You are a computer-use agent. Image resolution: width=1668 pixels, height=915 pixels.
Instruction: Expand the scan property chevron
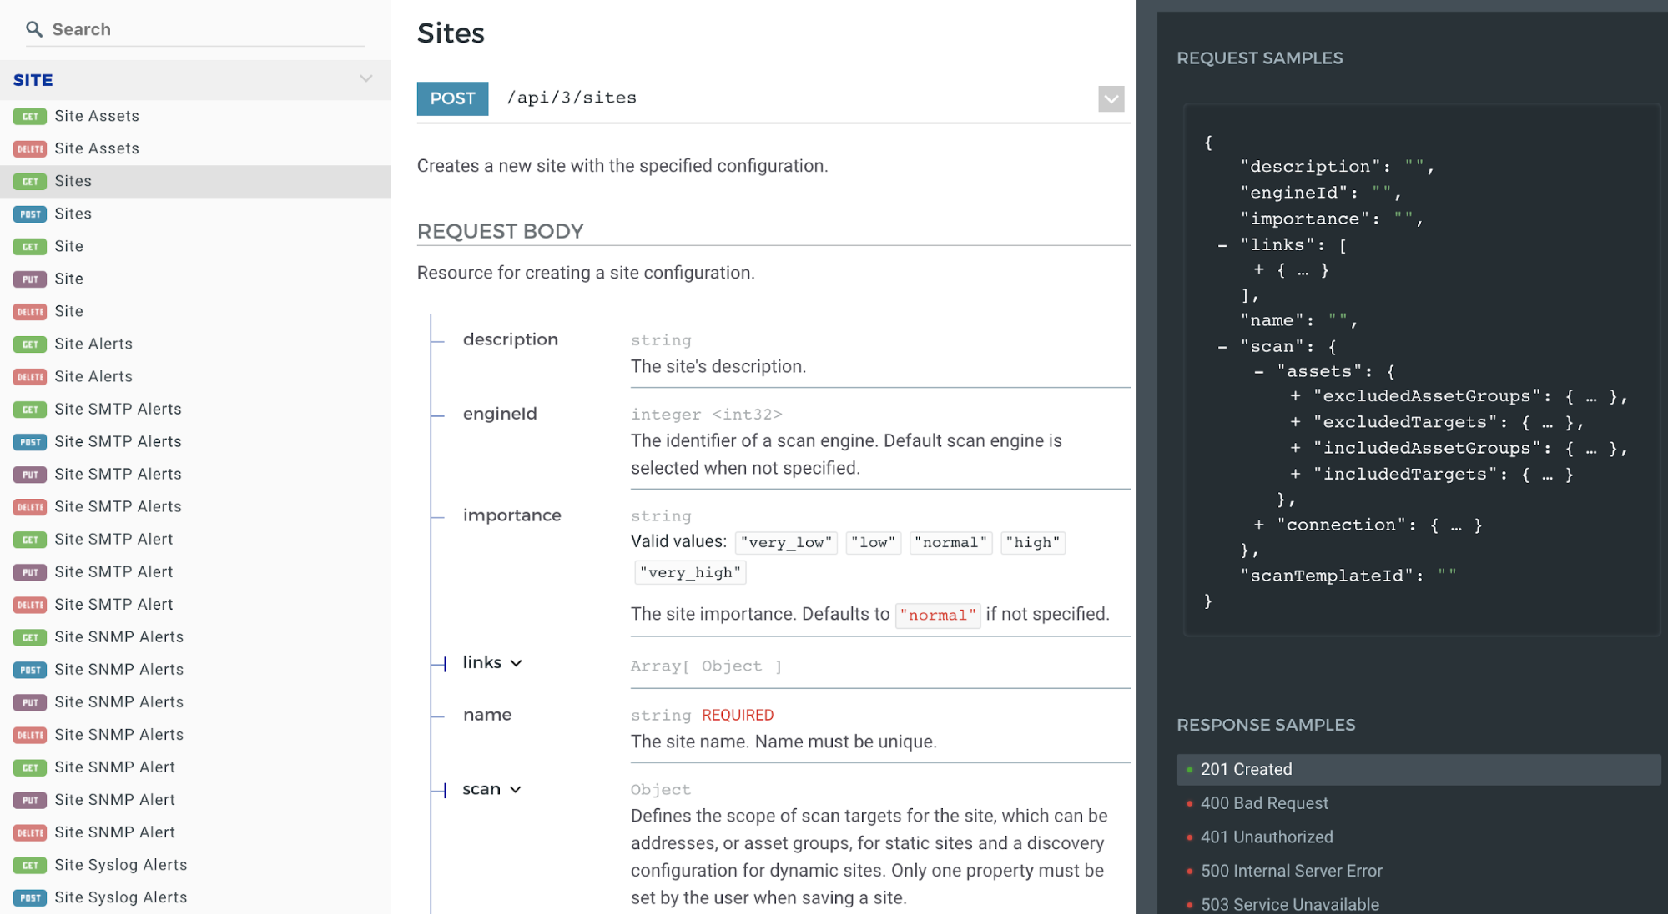516,790
